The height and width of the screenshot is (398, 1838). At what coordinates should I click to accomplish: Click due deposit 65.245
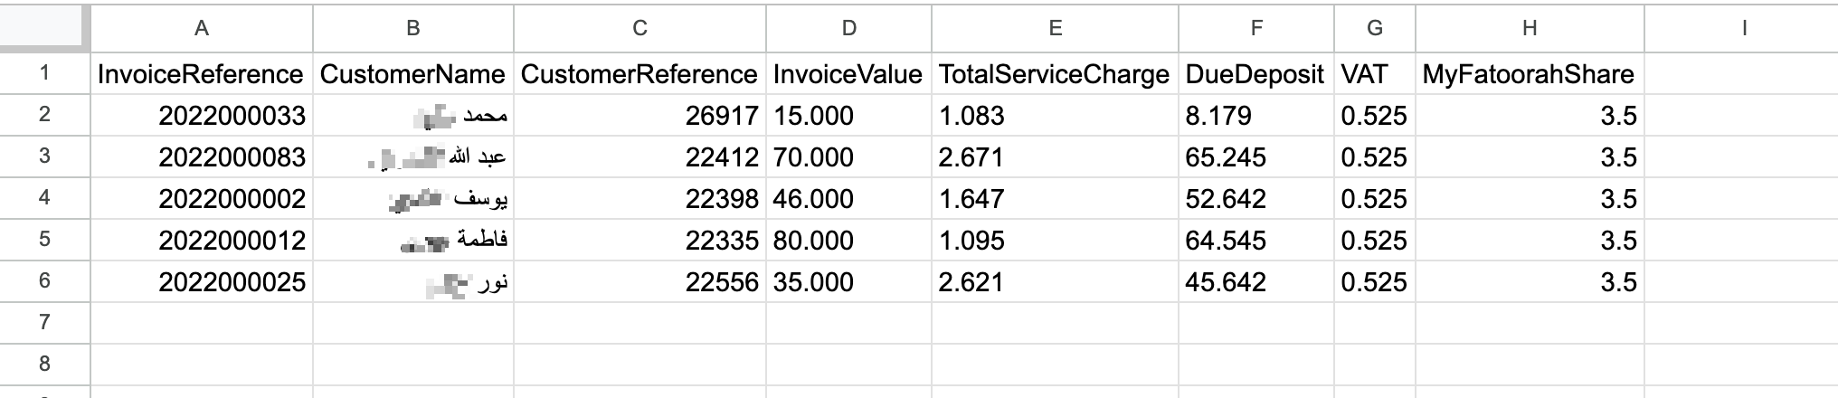click(1256, 156)
